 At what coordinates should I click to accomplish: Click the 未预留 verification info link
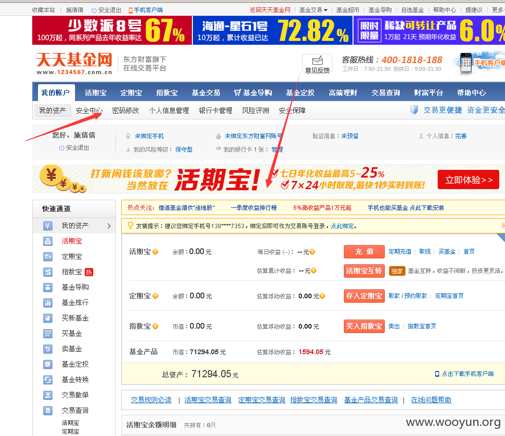350,136
